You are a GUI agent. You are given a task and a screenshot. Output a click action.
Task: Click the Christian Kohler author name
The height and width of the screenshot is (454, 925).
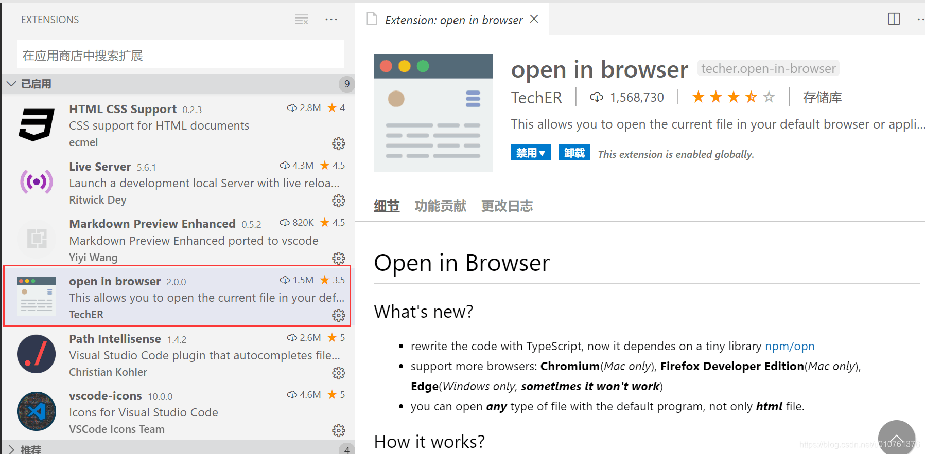(108, 372)
